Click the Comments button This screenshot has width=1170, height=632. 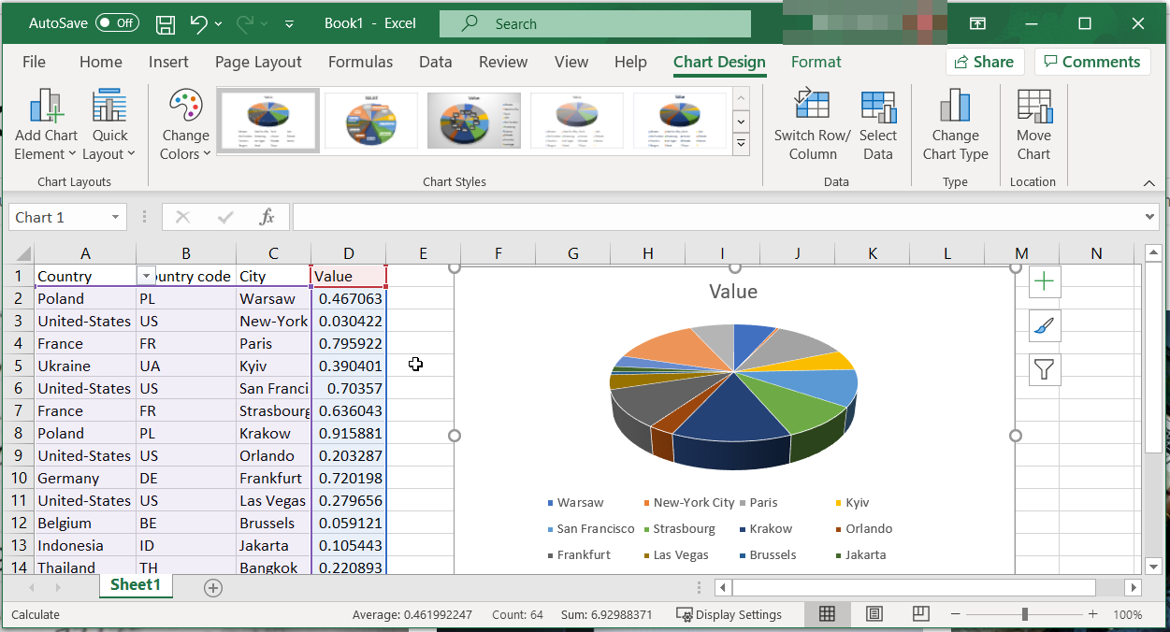point(1092,61)
